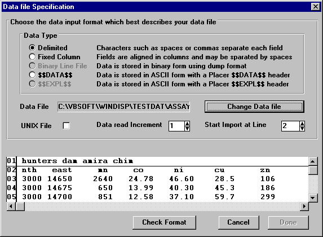The width and height of the screenshot is (323, 237).
Task: Click value 186 in preview line 04
Action: (x=268, y=188)
